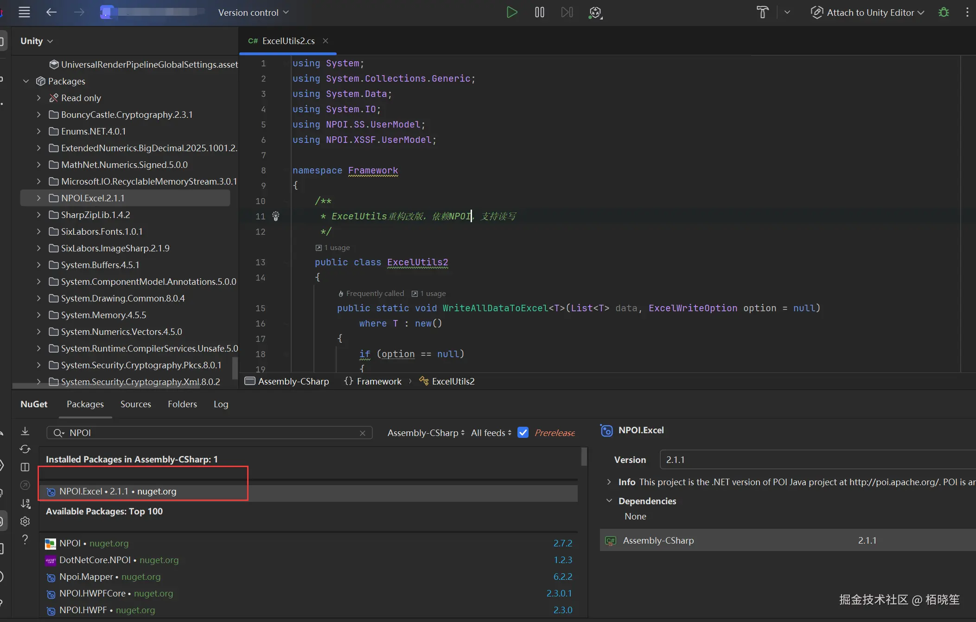This screenshot has width=976, height=622.
Task: Select the Npoi.Mapper package row
Action: [309, 577]
